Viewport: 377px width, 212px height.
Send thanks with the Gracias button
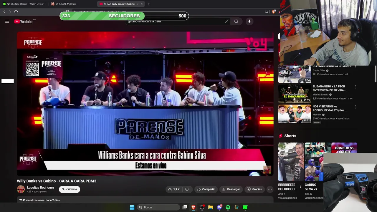click(x=254, y=189)
